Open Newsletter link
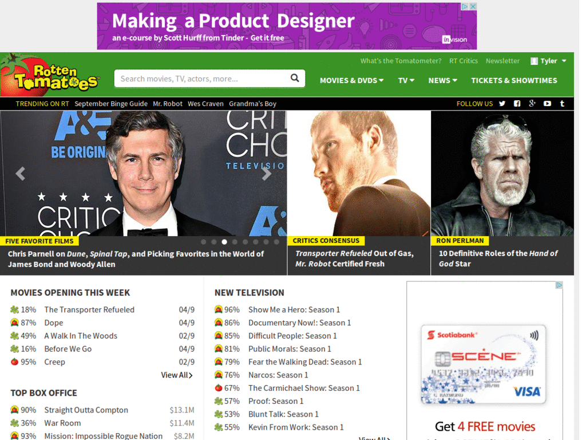586x440 pixels. click(502, 61)
